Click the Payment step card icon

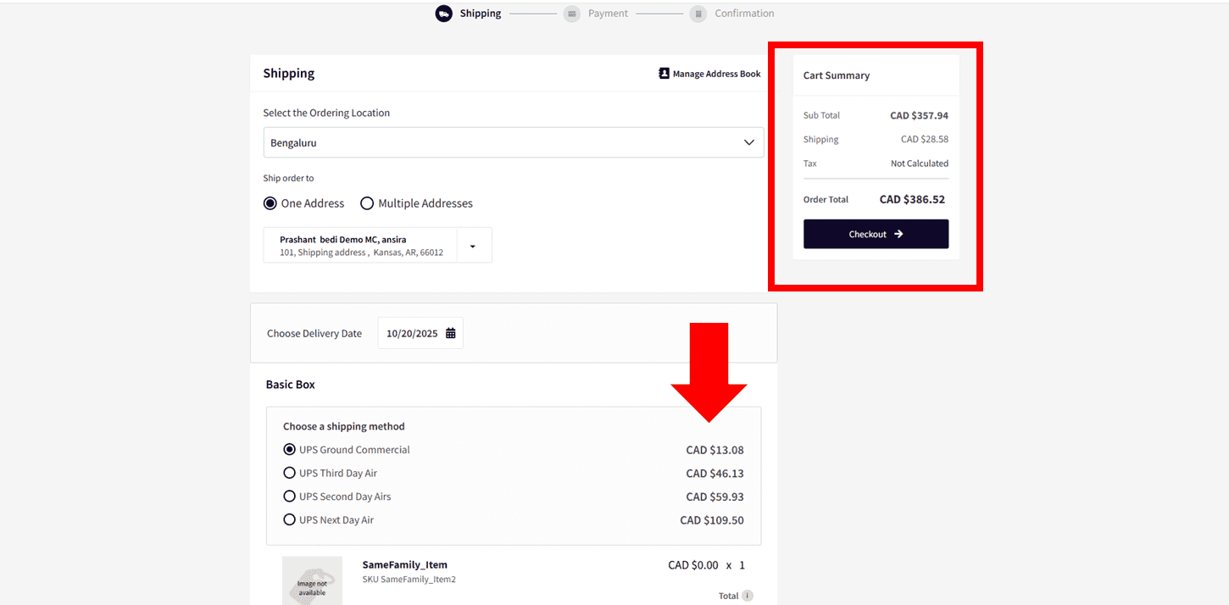pyautogui.click(x=571, y=14)
